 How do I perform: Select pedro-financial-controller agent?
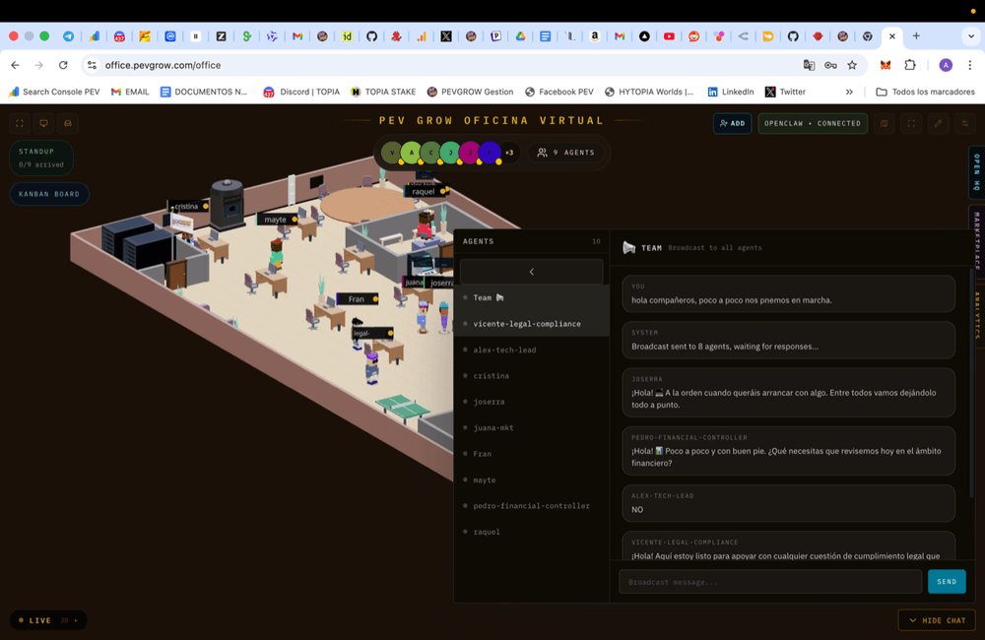(x=532, y=505)
